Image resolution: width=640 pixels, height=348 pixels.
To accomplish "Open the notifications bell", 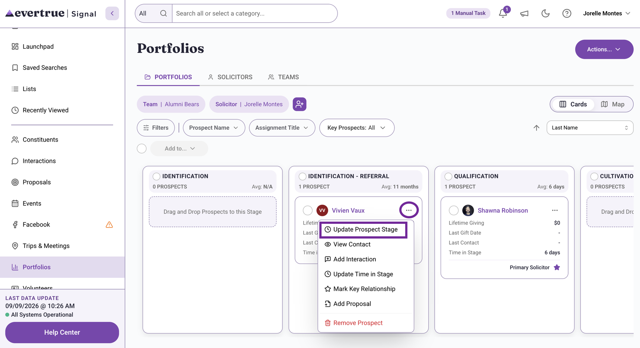I will click(x=503, y=13).
